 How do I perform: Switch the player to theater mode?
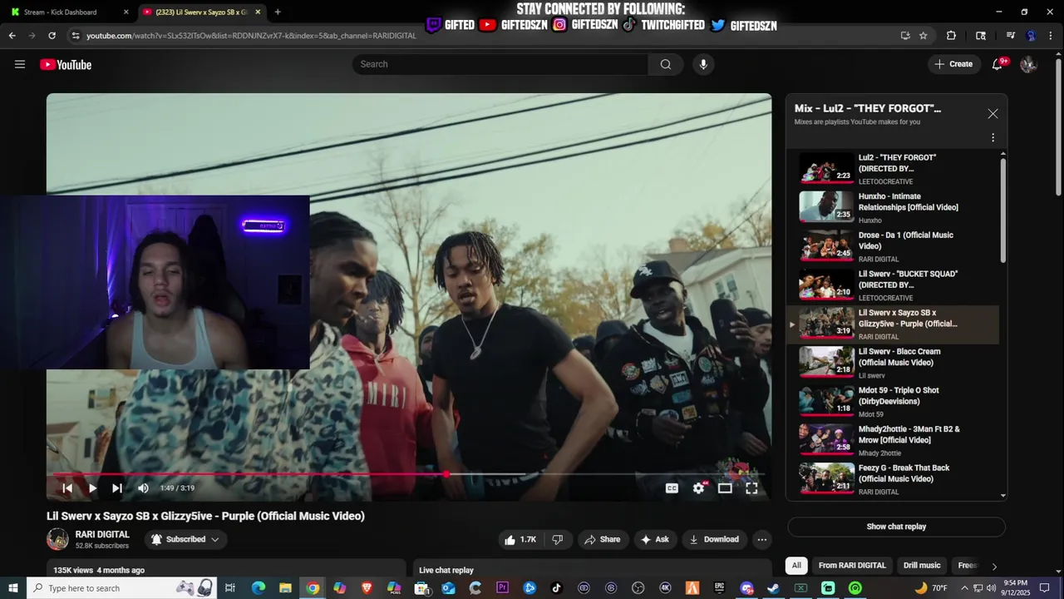pyautogui.click(x=725, y=488)
